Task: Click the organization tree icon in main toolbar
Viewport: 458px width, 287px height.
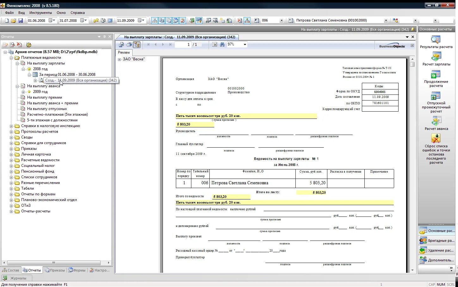Action: 155,21
